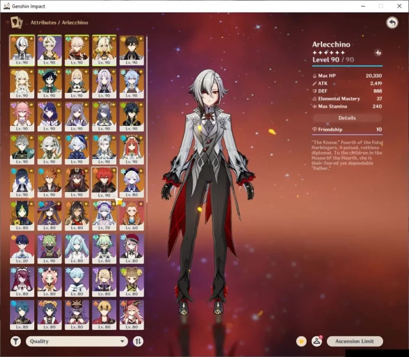This screenshot has width=409, height=357.
Task: Select the Faruzan character portrait
Action: [77, 249]
